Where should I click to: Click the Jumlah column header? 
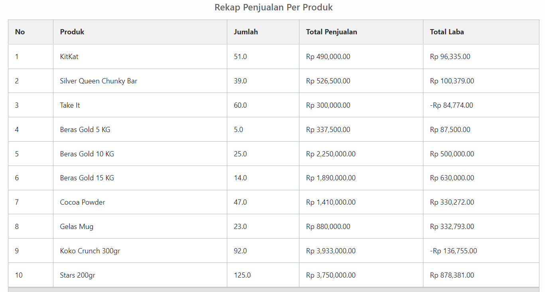click(246, 32)
